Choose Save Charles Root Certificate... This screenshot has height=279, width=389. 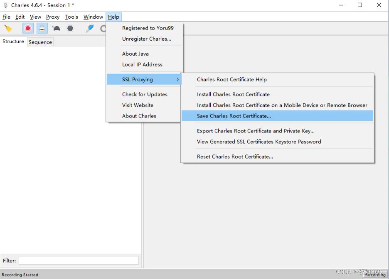(x=277, y=116)
